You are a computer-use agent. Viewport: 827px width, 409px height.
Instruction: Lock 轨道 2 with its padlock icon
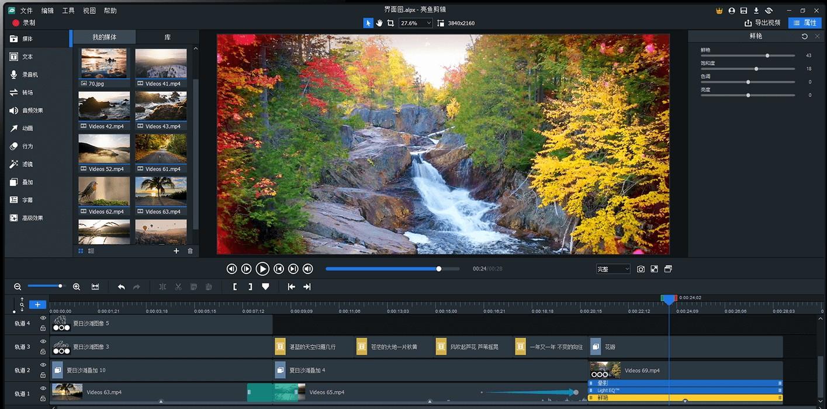43,375
